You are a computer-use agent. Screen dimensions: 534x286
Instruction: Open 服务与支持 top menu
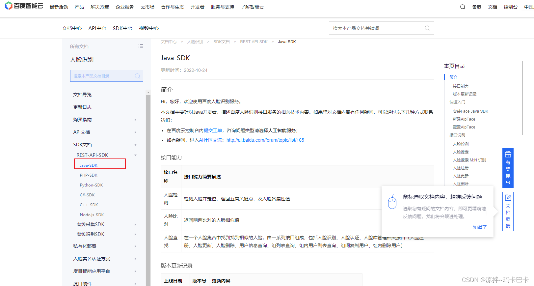pyautogui.click(x=223, y=7)
